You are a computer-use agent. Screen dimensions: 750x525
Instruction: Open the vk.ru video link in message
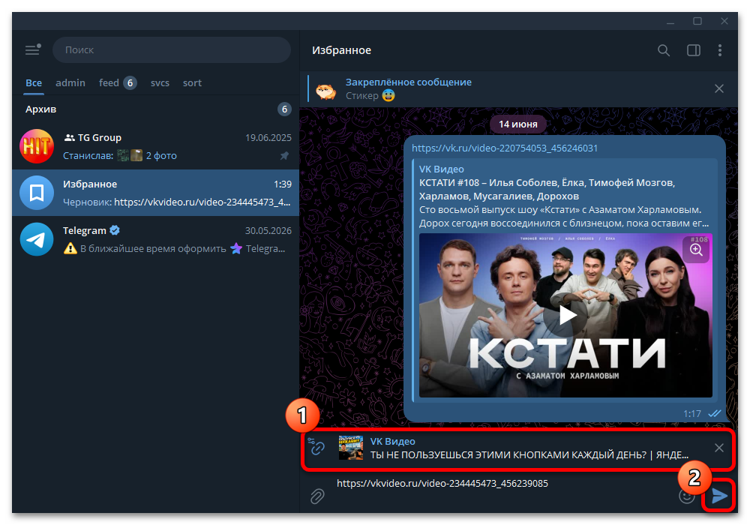pos(505,148)
